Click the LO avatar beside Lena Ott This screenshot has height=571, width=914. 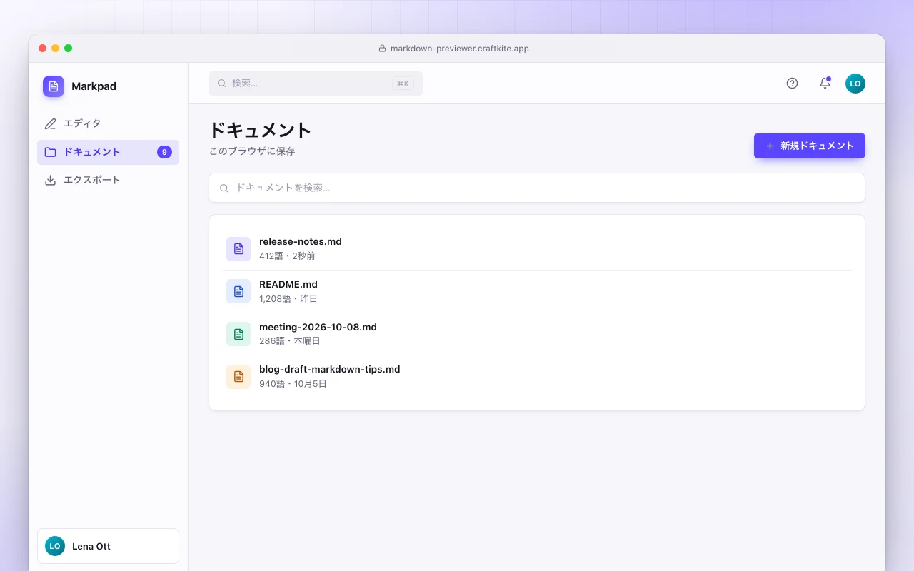[55, 546]
